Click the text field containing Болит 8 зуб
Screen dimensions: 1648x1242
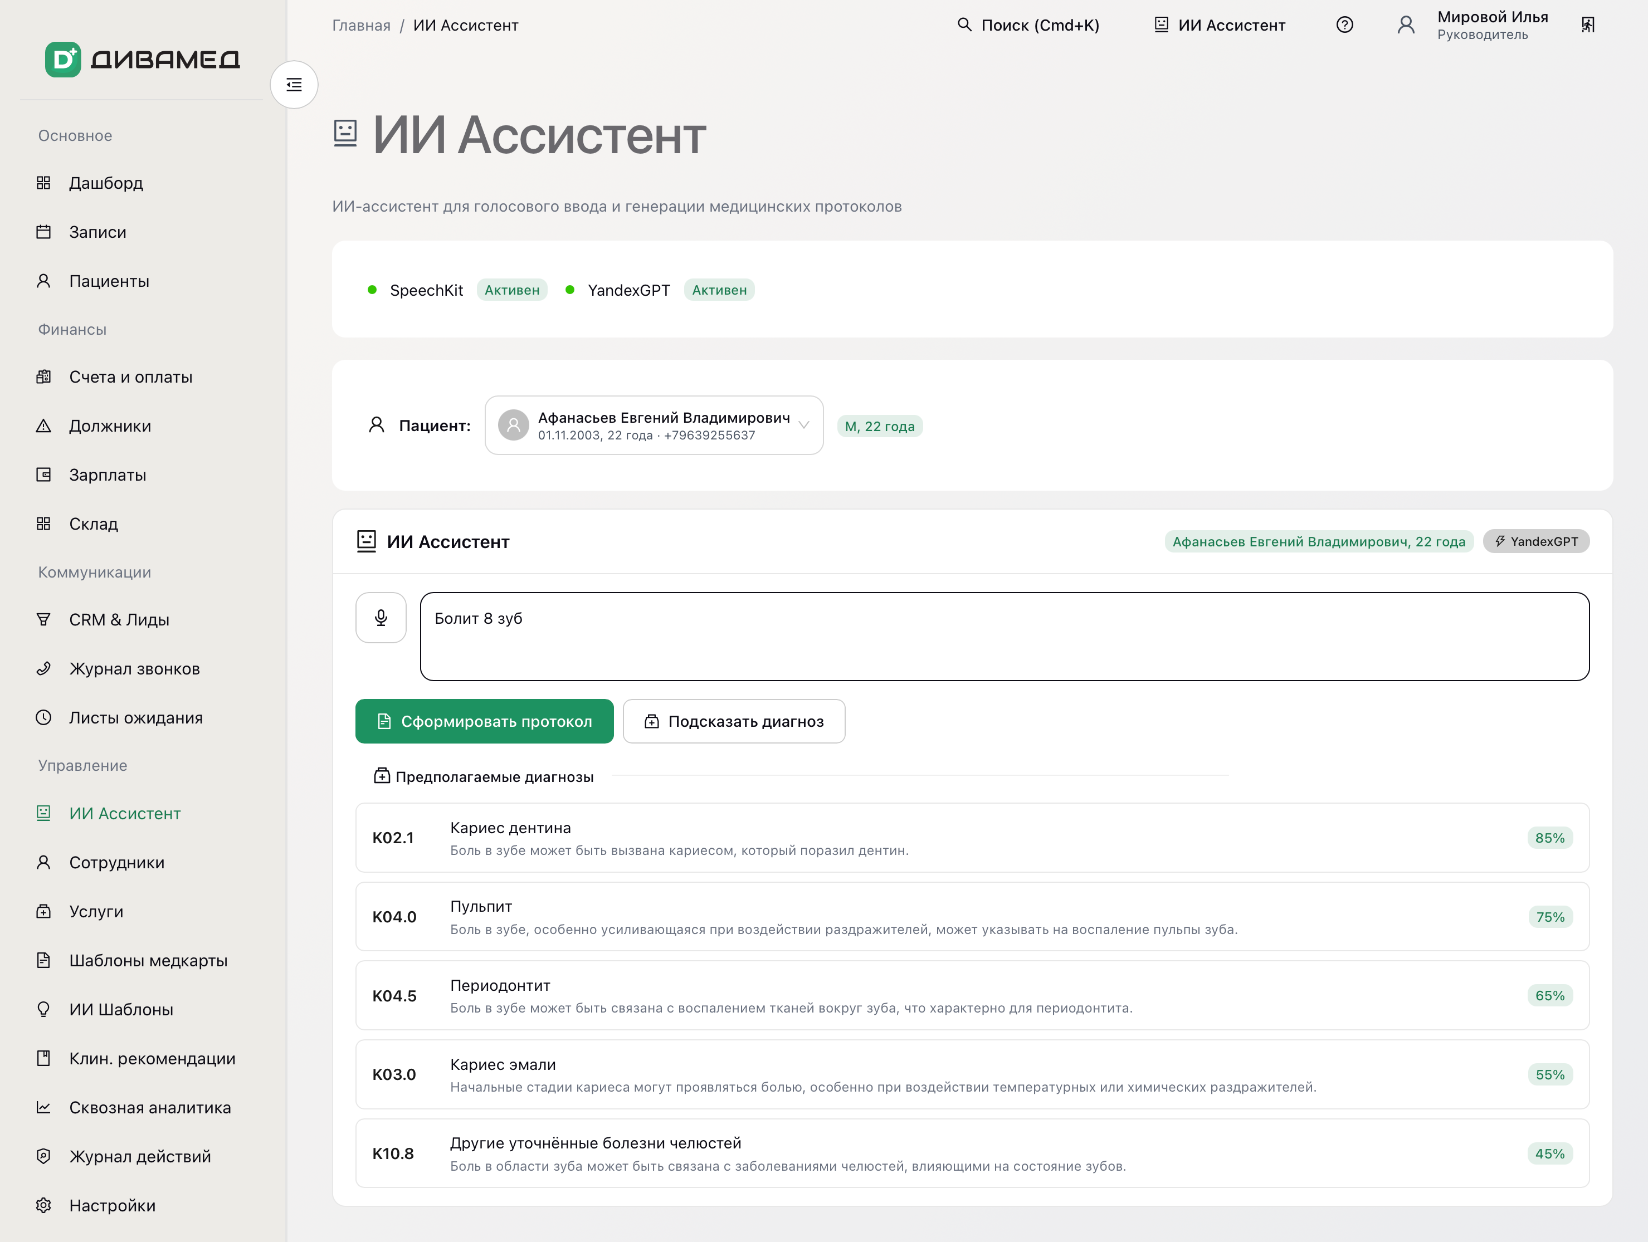pyautogui.click(x=1005, y=637)
